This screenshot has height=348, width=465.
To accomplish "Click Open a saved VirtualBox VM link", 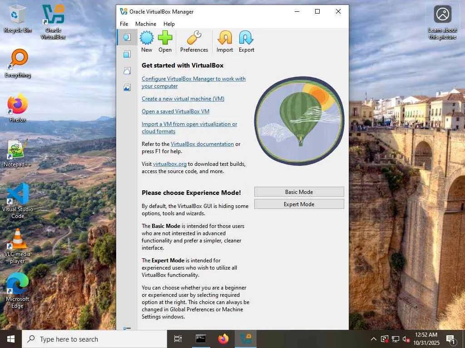I will (x=176, y=111).
